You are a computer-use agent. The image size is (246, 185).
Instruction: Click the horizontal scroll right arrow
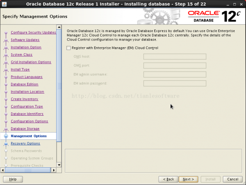[54, 170]
